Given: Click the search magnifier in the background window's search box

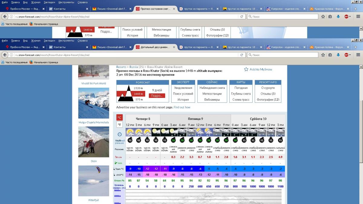Looking at the screenshot, I should point(250,17).
